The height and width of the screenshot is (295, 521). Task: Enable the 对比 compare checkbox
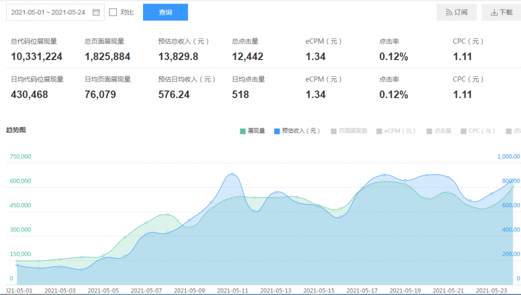(x=113, y=12)
